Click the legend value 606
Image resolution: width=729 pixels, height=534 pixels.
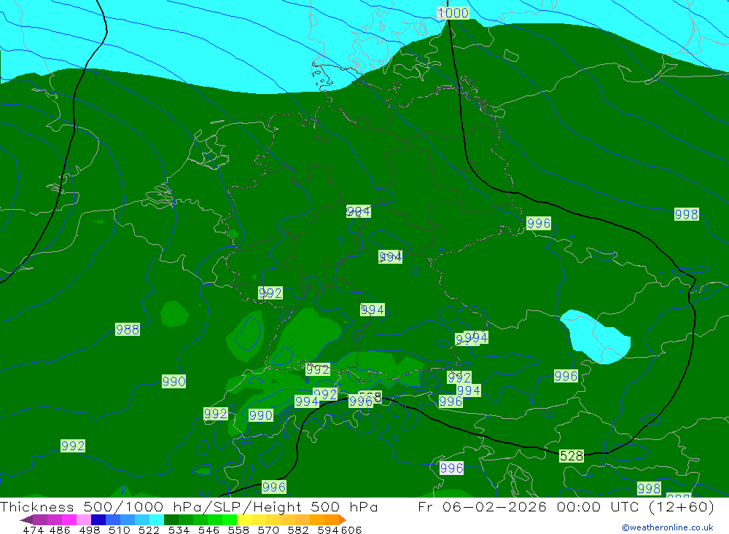(351, 530)
